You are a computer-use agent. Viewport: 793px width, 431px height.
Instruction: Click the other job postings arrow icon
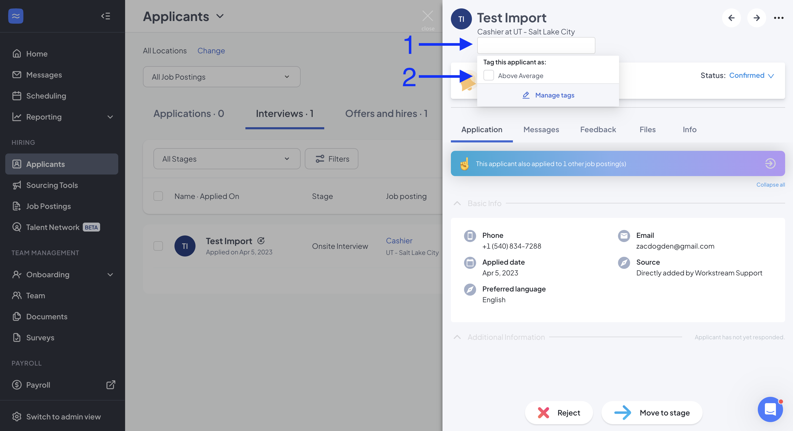(x=770, y=163)
